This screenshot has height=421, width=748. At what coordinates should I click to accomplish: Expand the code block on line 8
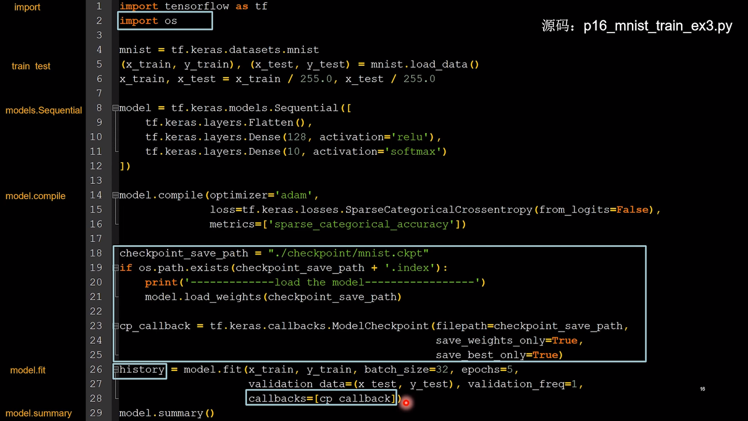tap(115, 108)
